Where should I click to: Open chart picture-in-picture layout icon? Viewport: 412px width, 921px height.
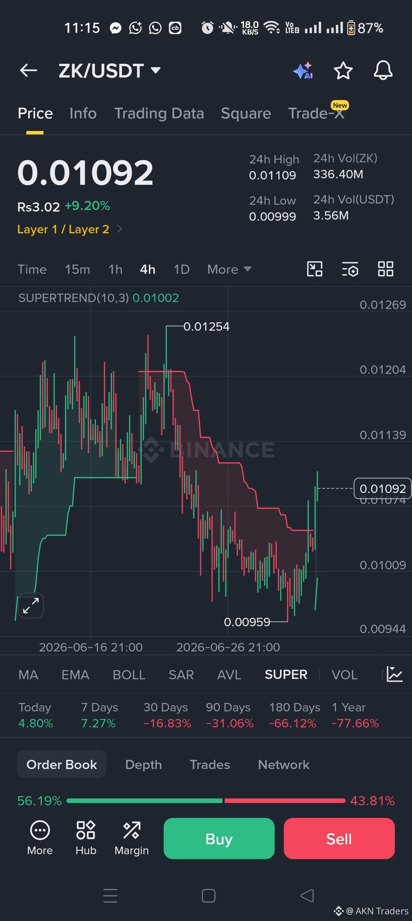click(315, 269)
